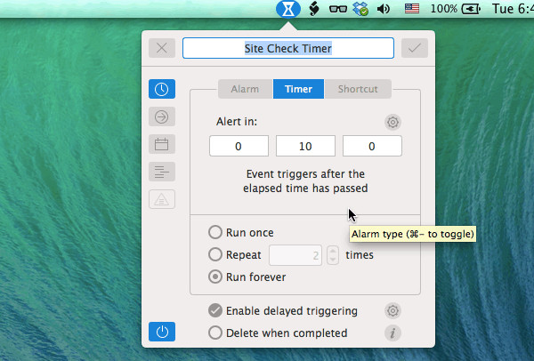Image resolution: width=534 pixels, height=361 pixels.
Task: Select the Run once radio button
Action: tap(215, 232)
